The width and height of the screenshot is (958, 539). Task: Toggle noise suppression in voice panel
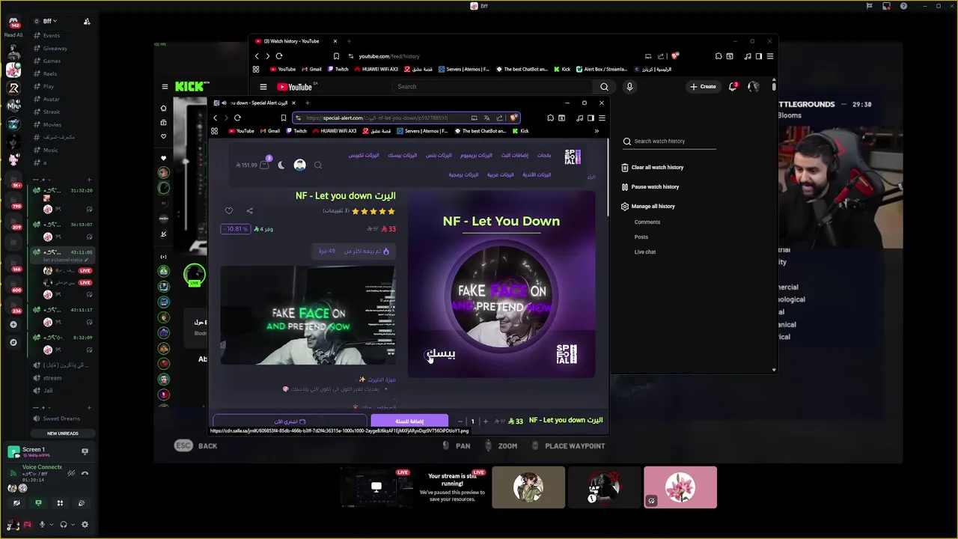[x=71, y=472]
